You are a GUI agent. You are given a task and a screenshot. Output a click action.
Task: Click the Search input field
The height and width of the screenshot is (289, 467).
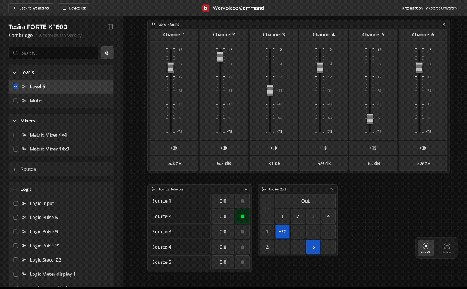pyautogui.click(x=53, y=53)
